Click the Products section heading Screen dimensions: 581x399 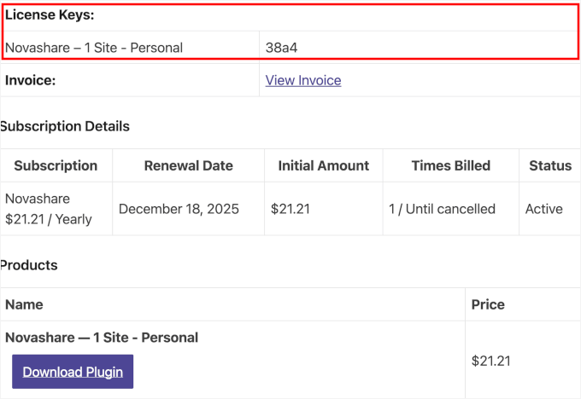pos(29,265)
